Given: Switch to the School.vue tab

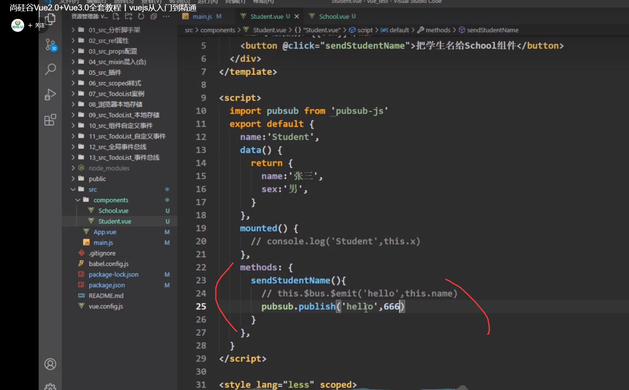Looking at the screenshot, I should pyautogui.click(x=333, y=17).
